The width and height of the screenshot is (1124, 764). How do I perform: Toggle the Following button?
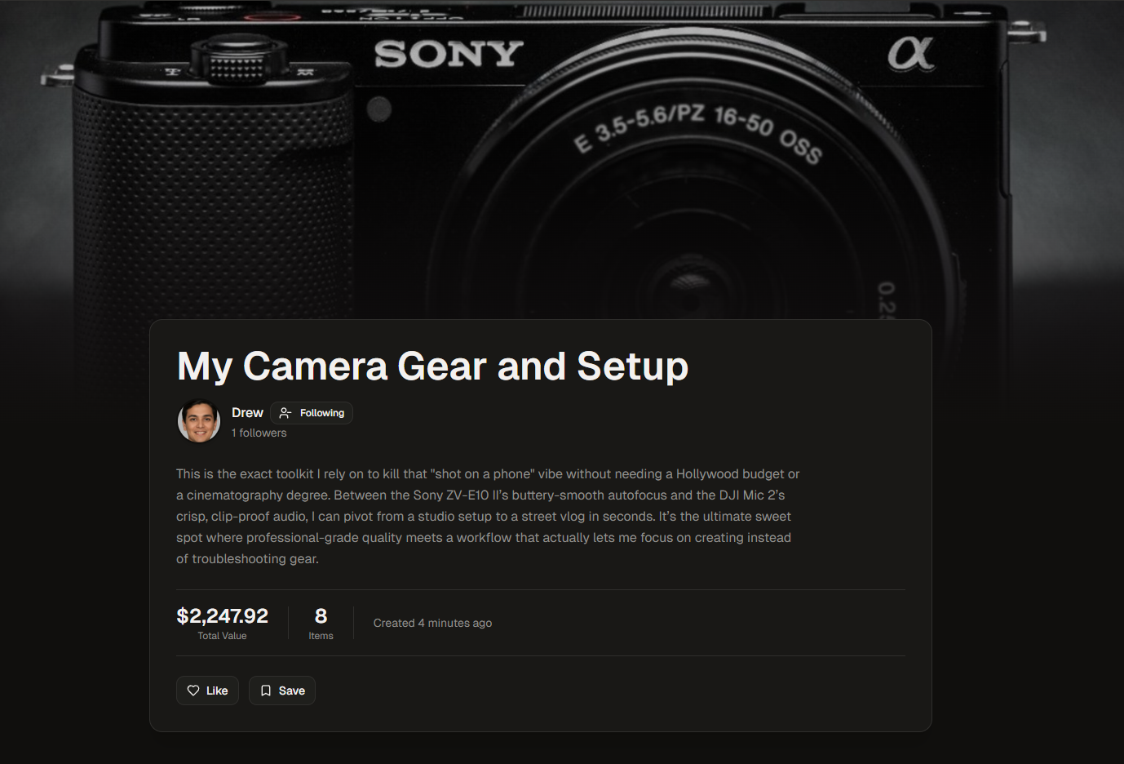312,413
